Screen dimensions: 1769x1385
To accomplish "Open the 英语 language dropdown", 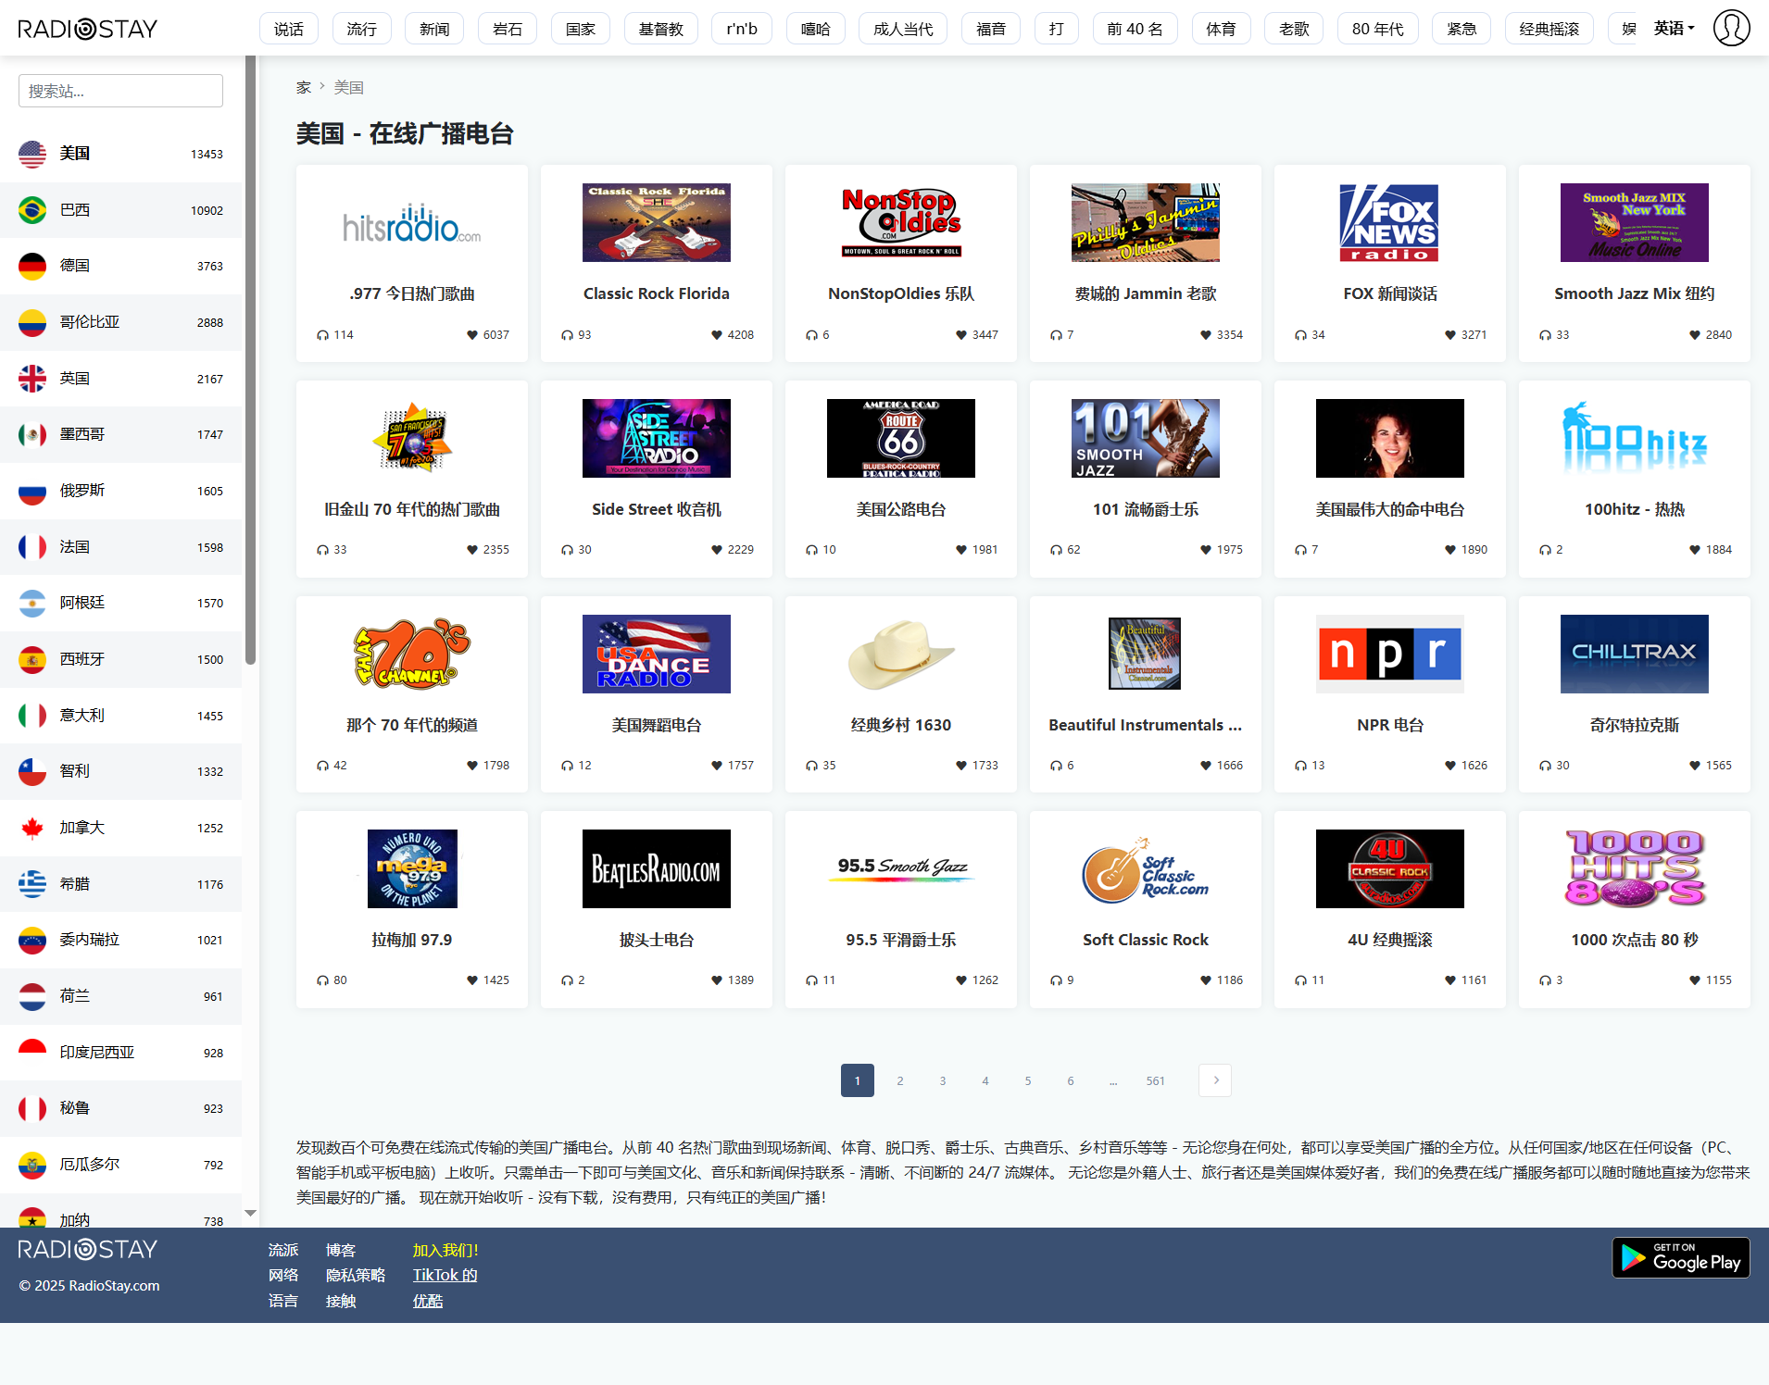I will (x=1674, y=29).
